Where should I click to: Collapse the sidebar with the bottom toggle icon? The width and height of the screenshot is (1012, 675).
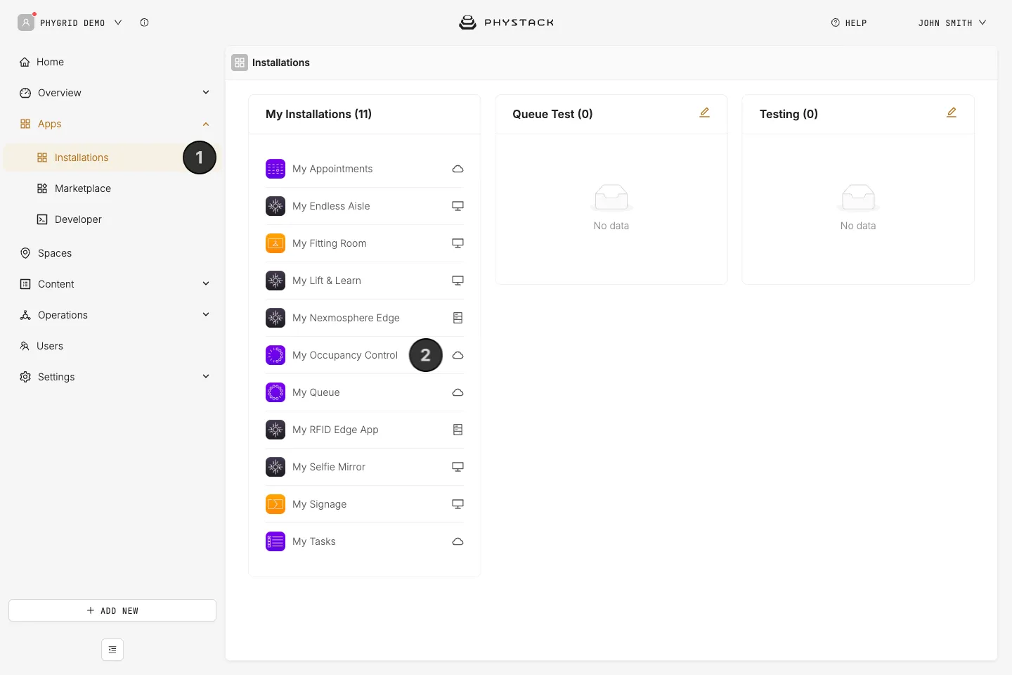(x=112, y=650)
